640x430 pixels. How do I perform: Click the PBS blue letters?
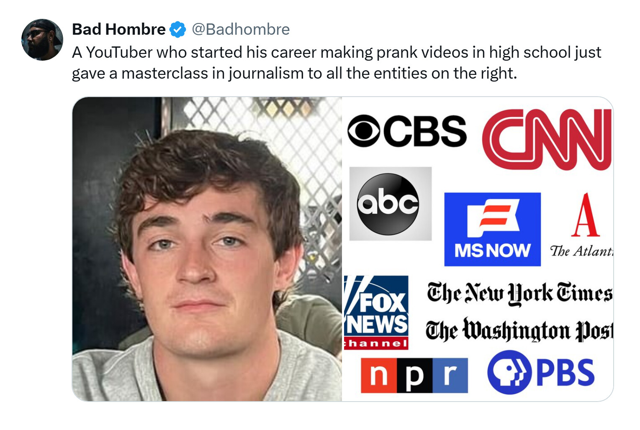point(565,373)
